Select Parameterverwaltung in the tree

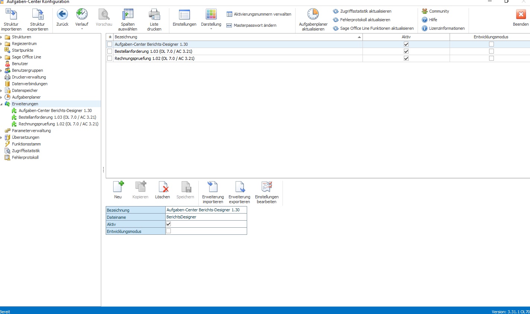[31, 131]
